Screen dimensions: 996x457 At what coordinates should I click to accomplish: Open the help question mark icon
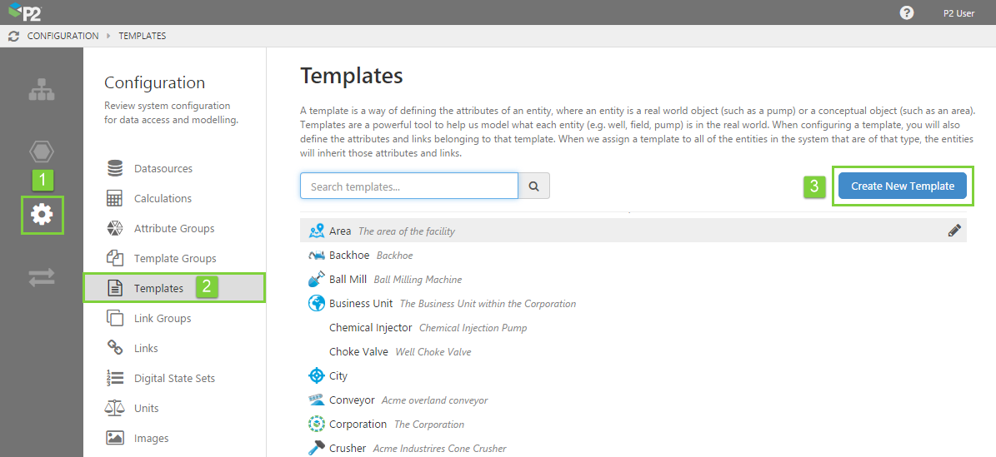click(907, 12)
